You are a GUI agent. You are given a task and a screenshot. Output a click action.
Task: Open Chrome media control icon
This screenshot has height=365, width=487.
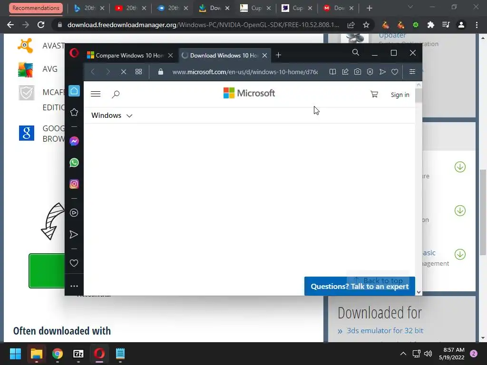pos(446,25)
